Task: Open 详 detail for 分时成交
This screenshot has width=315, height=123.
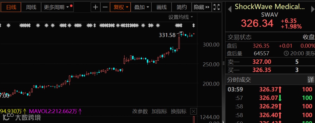Action: (311, 80)
